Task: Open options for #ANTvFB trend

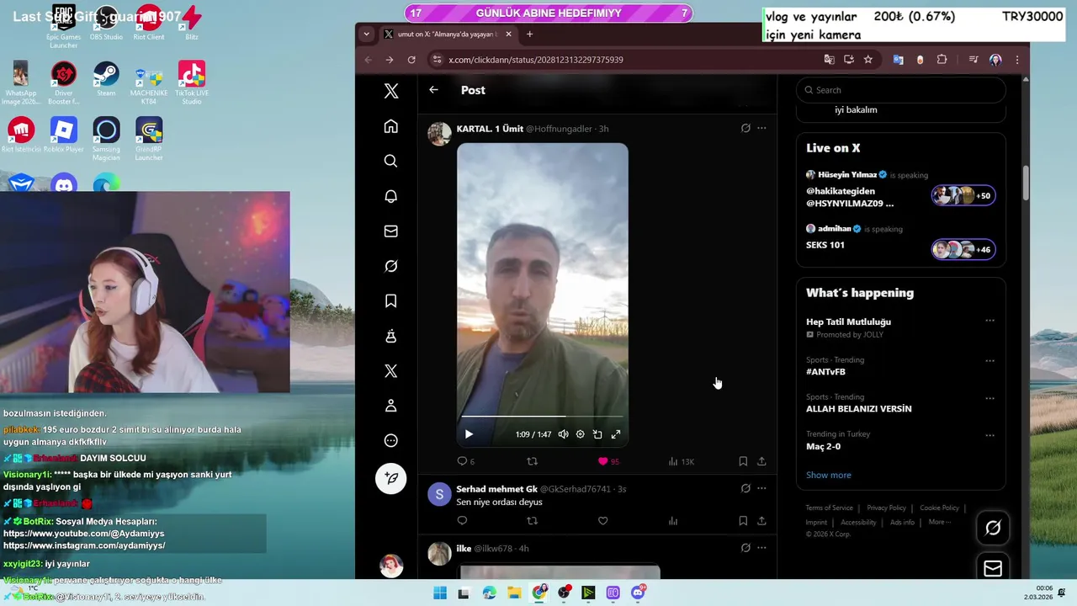Action: tap(989, 360)
